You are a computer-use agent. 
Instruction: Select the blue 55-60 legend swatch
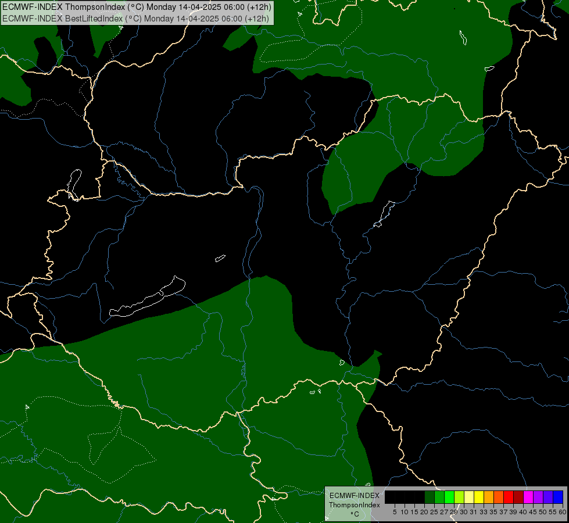[x=558, y=497]
